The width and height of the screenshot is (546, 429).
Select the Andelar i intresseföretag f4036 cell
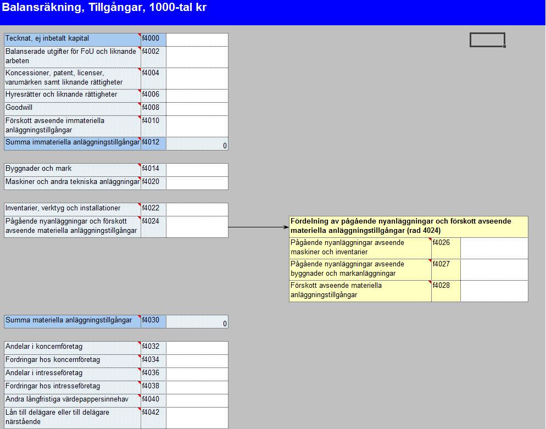click(197, 374)
